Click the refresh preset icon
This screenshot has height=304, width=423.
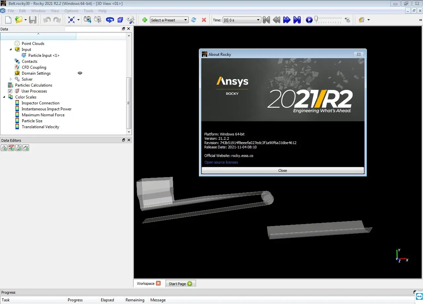pos(194,20)
